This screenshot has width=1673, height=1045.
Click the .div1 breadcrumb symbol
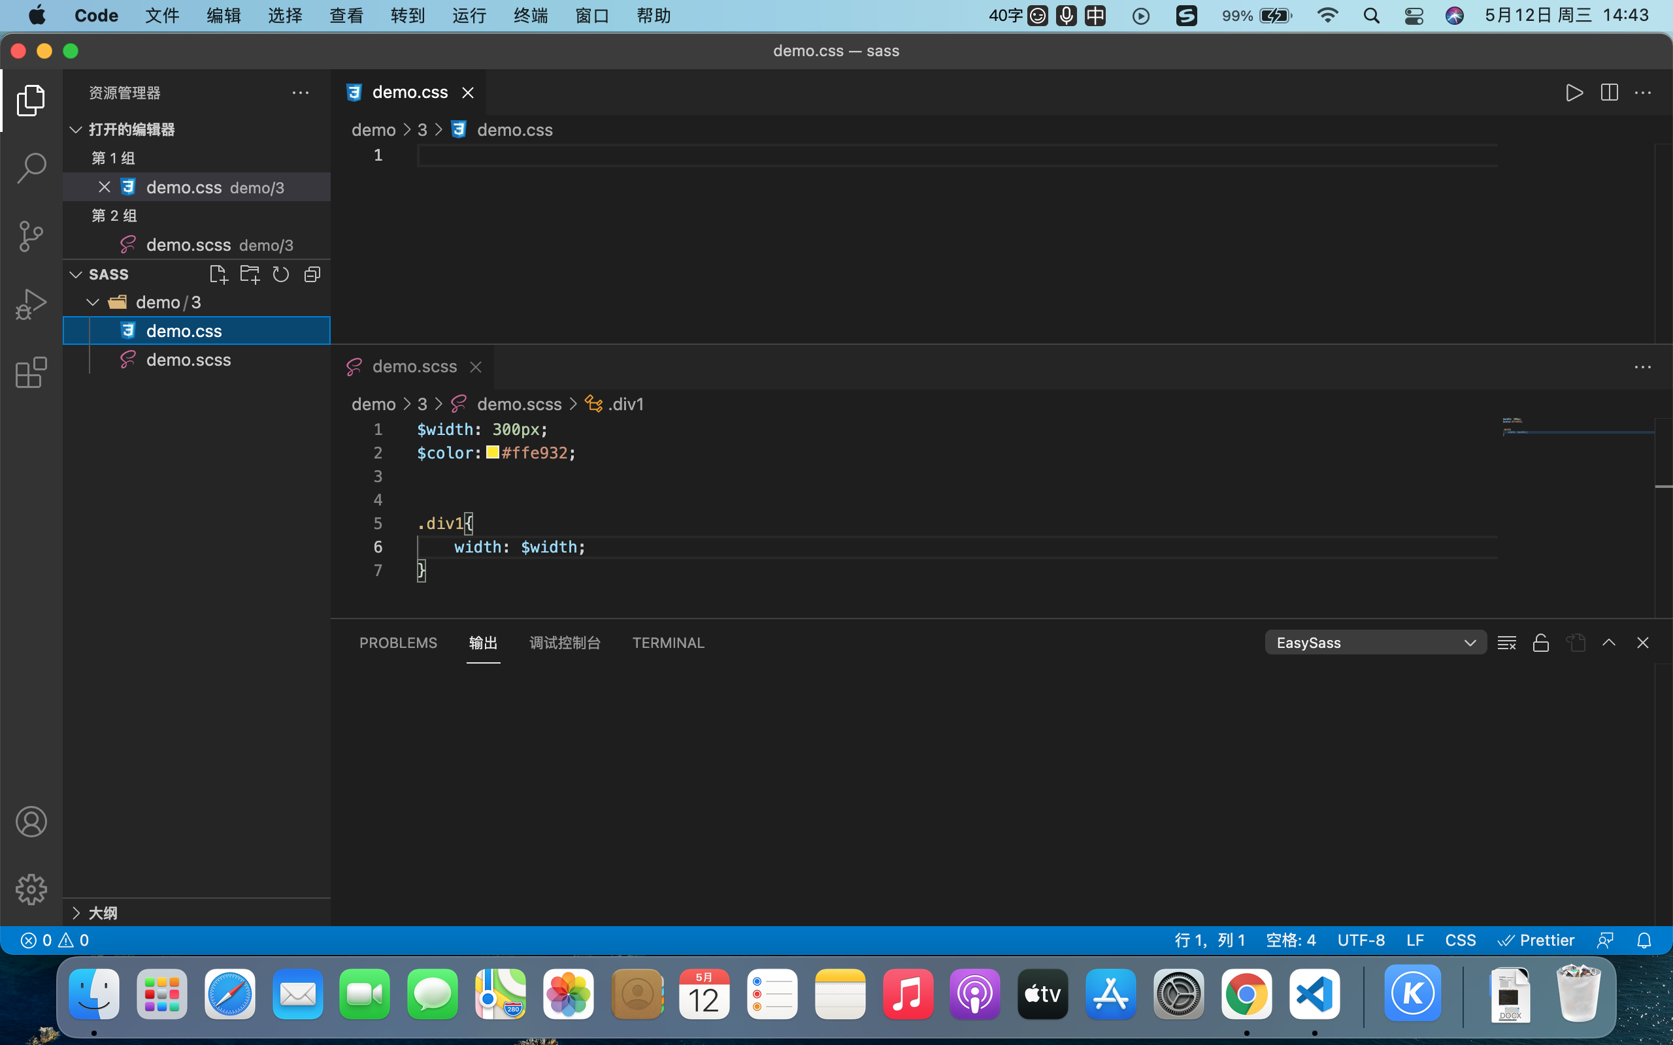(x=614, y=404)
